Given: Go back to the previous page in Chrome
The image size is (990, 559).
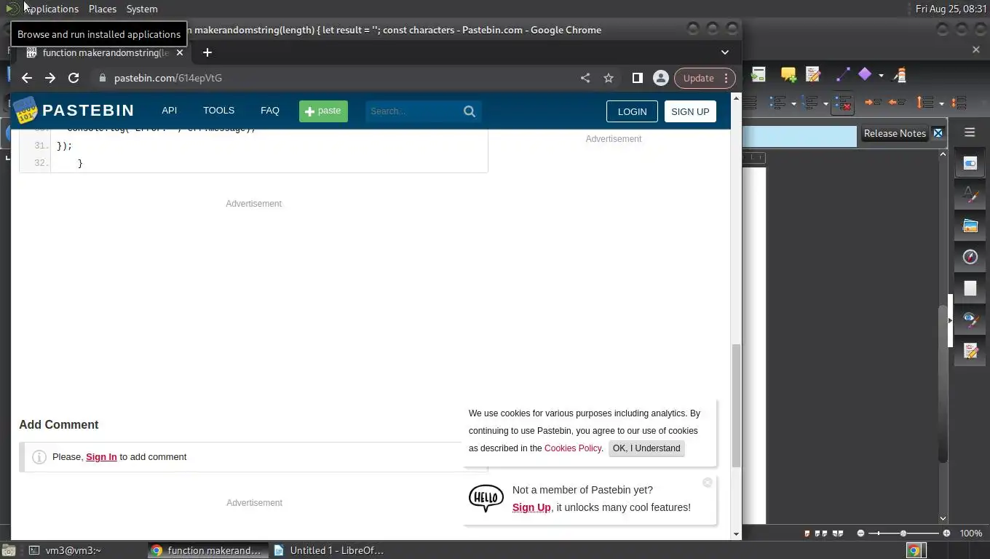Looking at the screenshot, I should coord(27,78).
